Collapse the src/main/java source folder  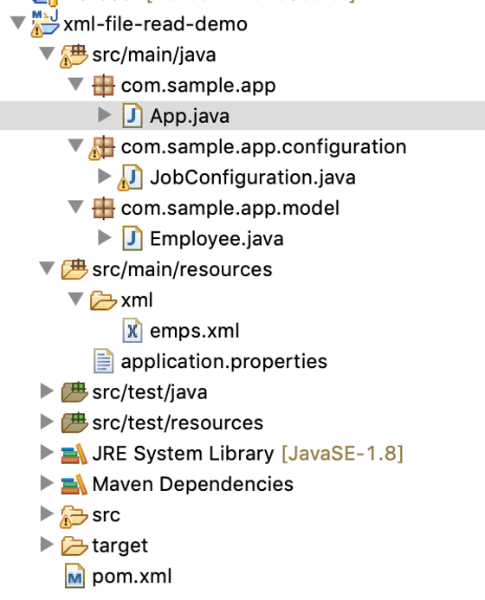(x=47, y=54)
